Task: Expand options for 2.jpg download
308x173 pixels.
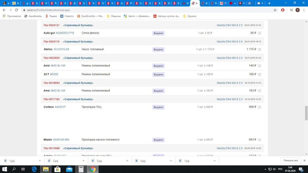Action: pyautogui.click(x=83, y=161)
